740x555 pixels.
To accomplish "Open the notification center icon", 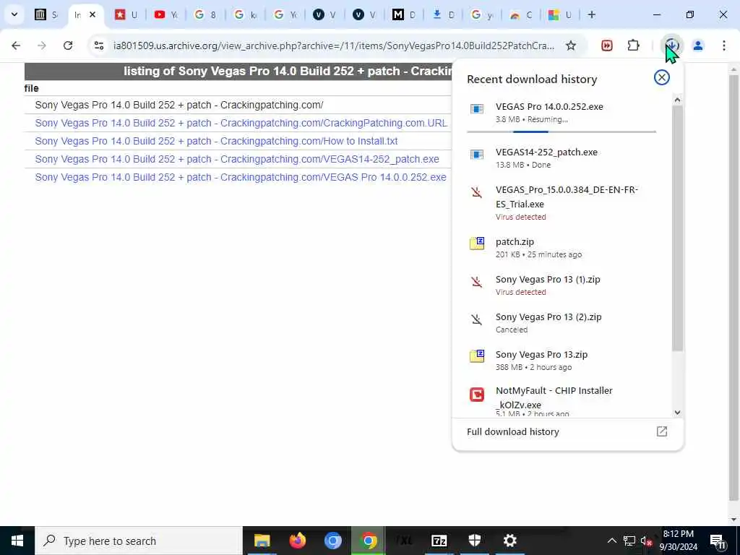I will [718, 541].
